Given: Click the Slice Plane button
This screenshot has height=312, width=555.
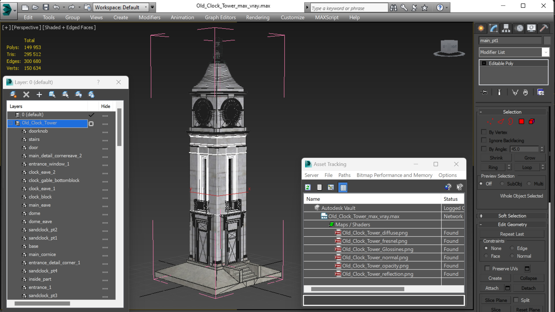Looking at the screenshot, I should click(x=496, y=300).
